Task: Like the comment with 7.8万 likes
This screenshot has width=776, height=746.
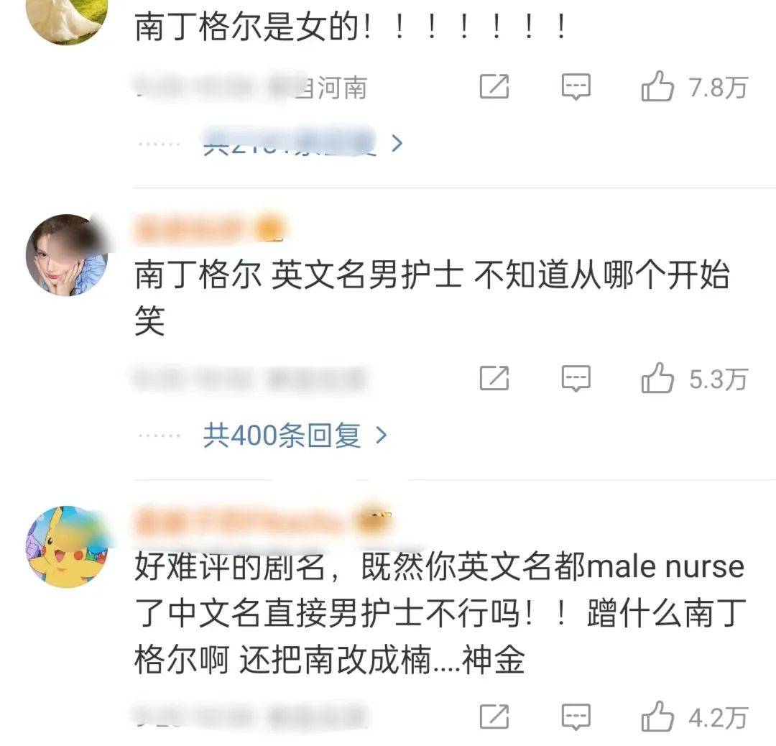Action: pos(657,86)
